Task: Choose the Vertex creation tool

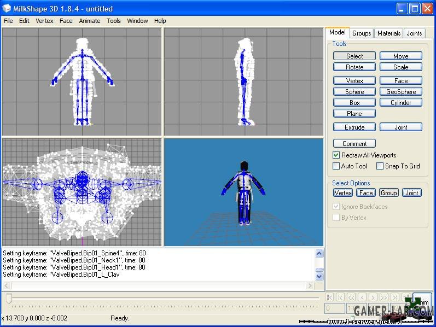Action: (354, 80)
